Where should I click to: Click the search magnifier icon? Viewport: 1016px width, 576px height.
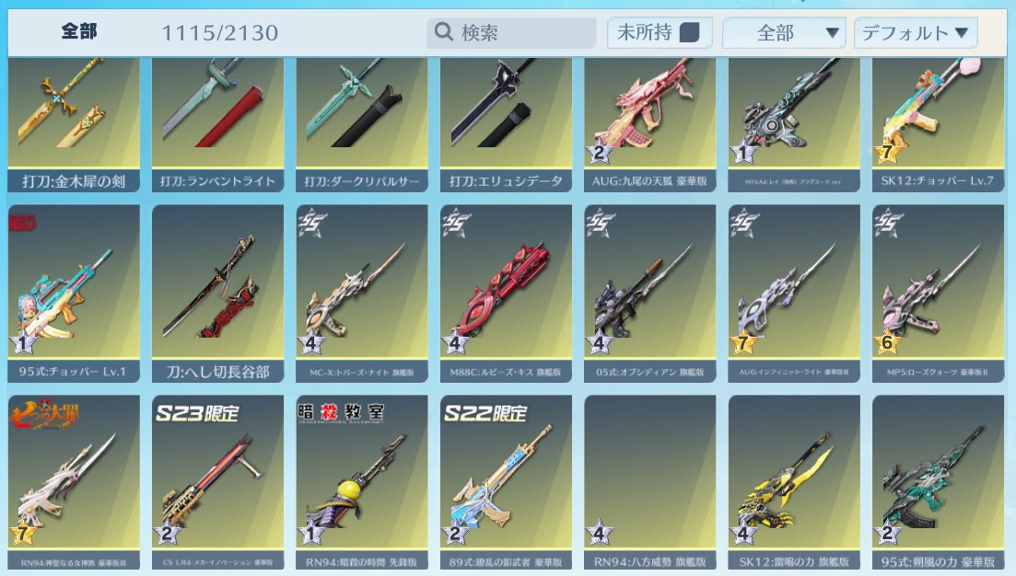tap(443, 31)
